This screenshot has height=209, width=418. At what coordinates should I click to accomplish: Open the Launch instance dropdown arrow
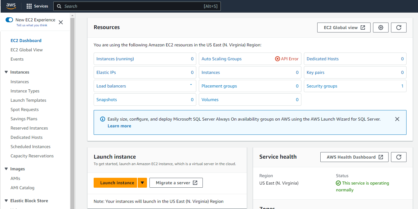coord(142,183)
